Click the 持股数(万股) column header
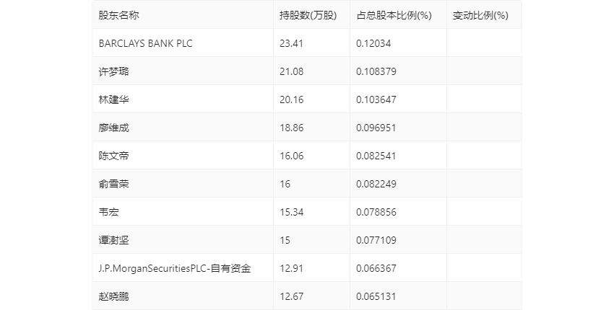The image size is (614, 310). click(x=308, y=15)
